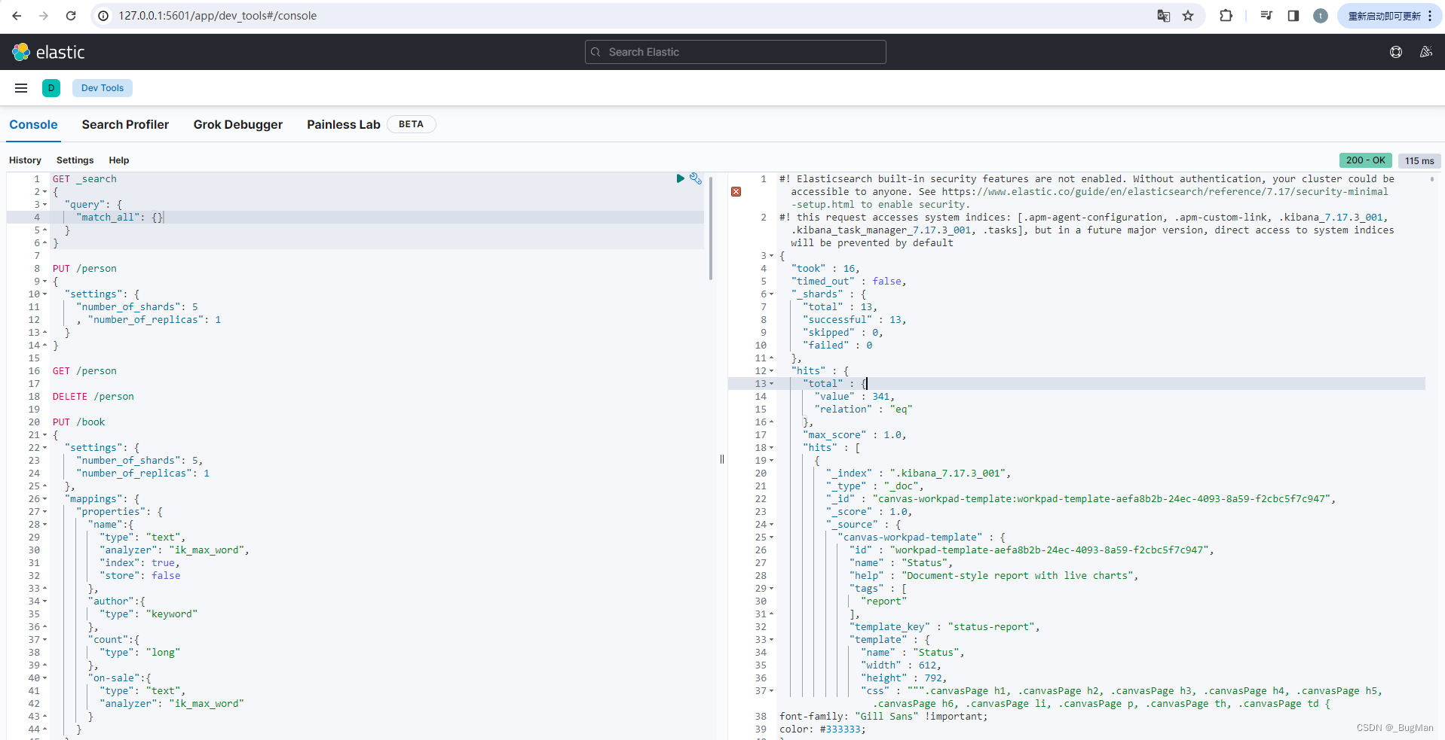The width and height of the screenshot is (1445, 740).
Task: Collapse the hits block at response line 12
Action: [771, 371]
